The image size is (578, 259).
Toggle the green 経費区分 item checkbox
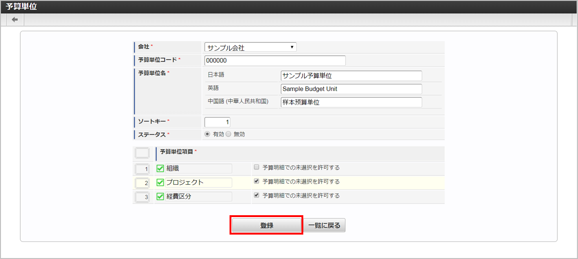click(x=160, y=196)
